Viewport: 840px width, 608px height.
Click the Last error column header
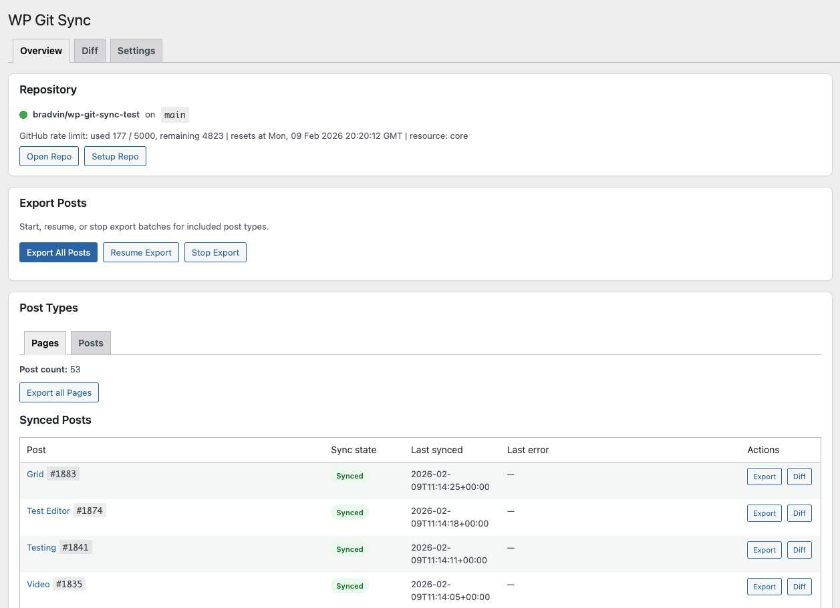[528, 450]
